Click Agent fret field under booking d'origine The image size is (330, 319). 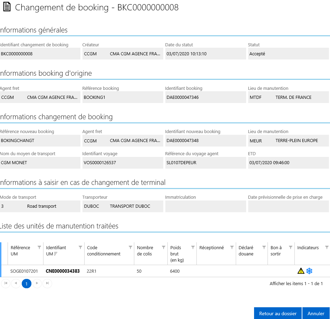40,97
